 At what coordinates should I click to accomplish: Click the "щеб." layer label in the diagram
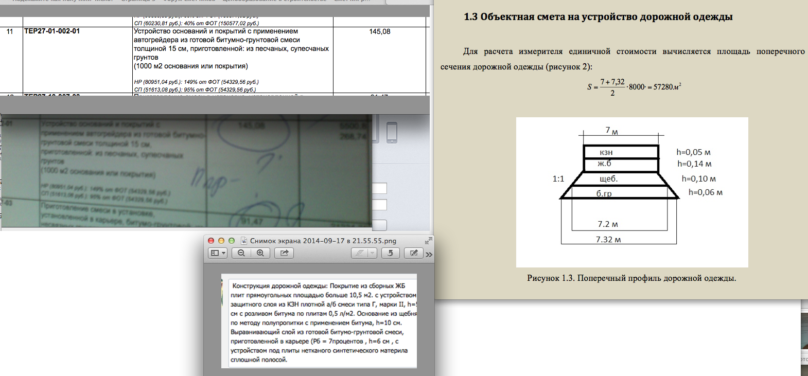click(608, 179)
